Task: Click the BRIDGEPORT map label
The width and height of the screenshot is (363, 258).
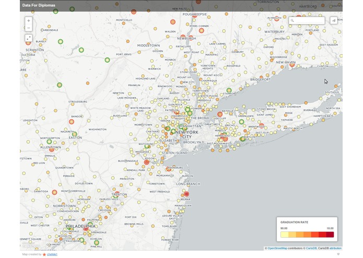Action: coord(261,79)
